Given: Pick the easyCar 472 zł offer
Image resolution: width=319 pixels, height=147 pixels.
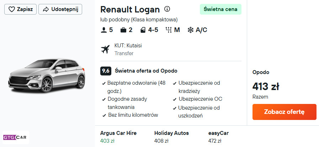Looking at the screenshot, I should (x=218, y=137).
